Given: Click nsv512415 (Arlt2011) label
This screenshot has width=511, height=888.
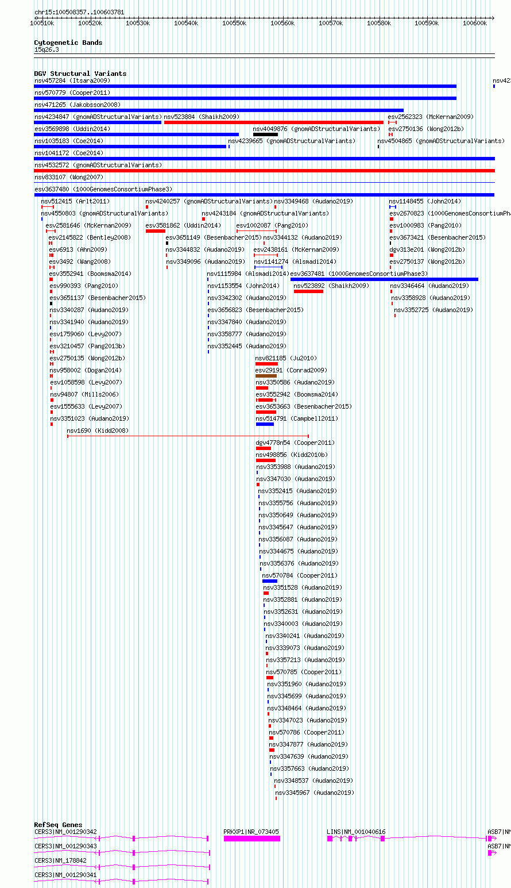Looking at the screenshot, I should [75, 201].
